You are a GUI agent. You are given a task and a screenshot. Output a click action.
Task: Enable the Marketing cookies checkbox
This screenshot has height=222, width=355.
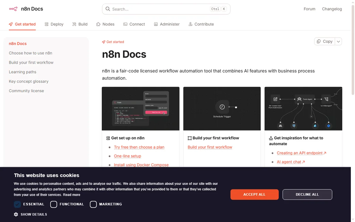click(x=93, y=204)
